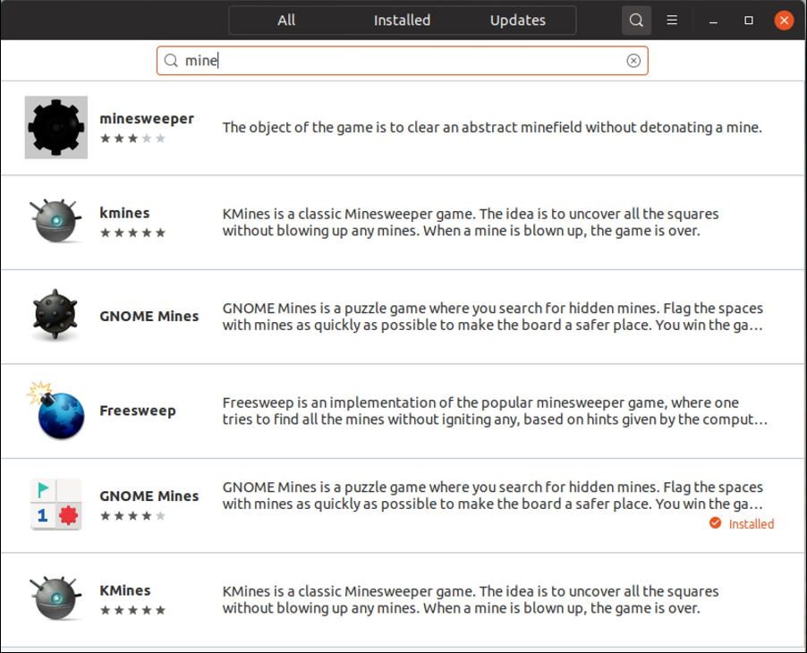Open the capitalized KMines title
This screenshot has width=807, height=653.
point(125,590)
